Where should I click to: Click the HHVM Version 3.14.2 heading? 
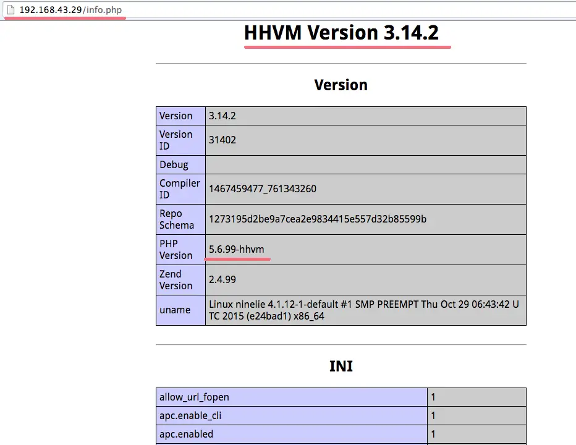point(341,32)
